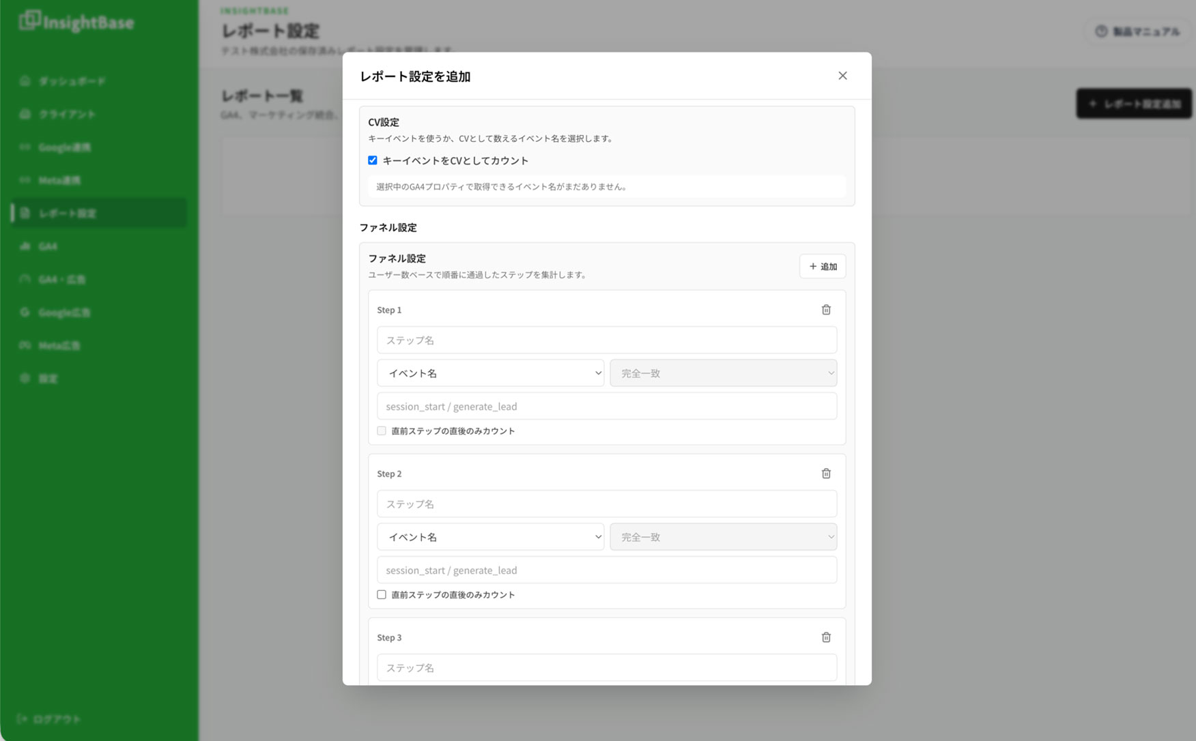Toggle Step 1 直前ステップの直後のみカウント checkbox
1196x741 pixels.
382,431
